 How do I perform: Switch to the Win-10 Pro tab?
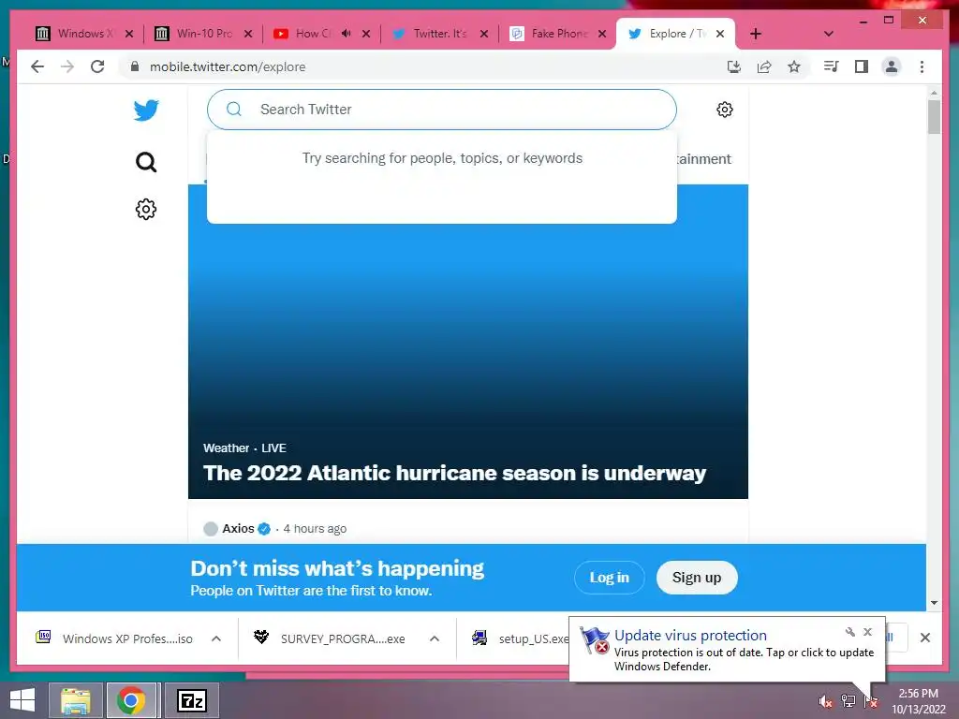pos(203,34)
